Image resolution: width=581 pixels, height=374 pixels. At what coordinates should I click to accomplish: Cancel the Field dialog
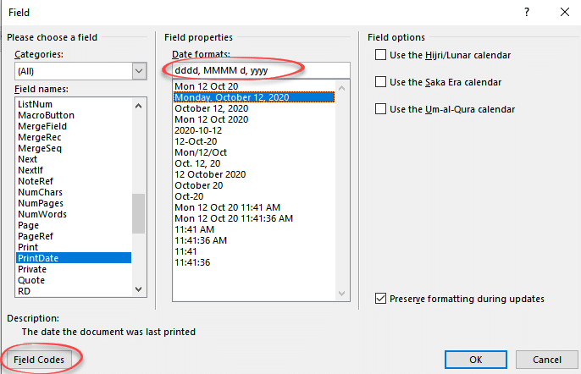point(542,359)
